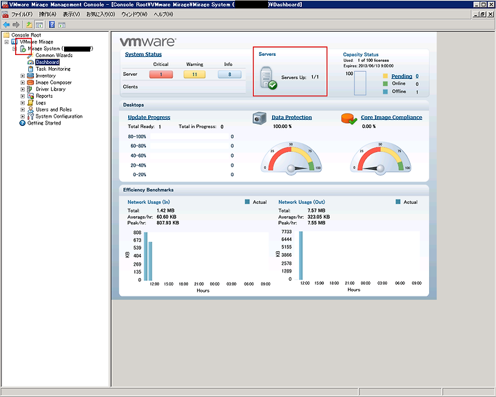Click the Data Protection gauge dial

click(x=291, y=158)
